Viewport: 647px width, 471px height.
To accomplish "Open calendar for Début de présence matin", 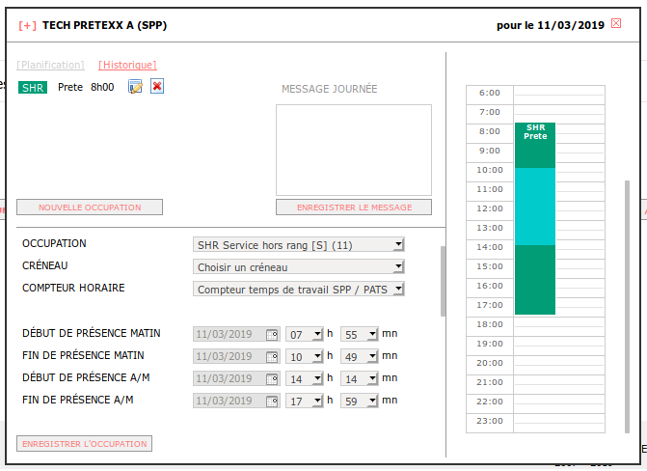I will tap(272, 335).
